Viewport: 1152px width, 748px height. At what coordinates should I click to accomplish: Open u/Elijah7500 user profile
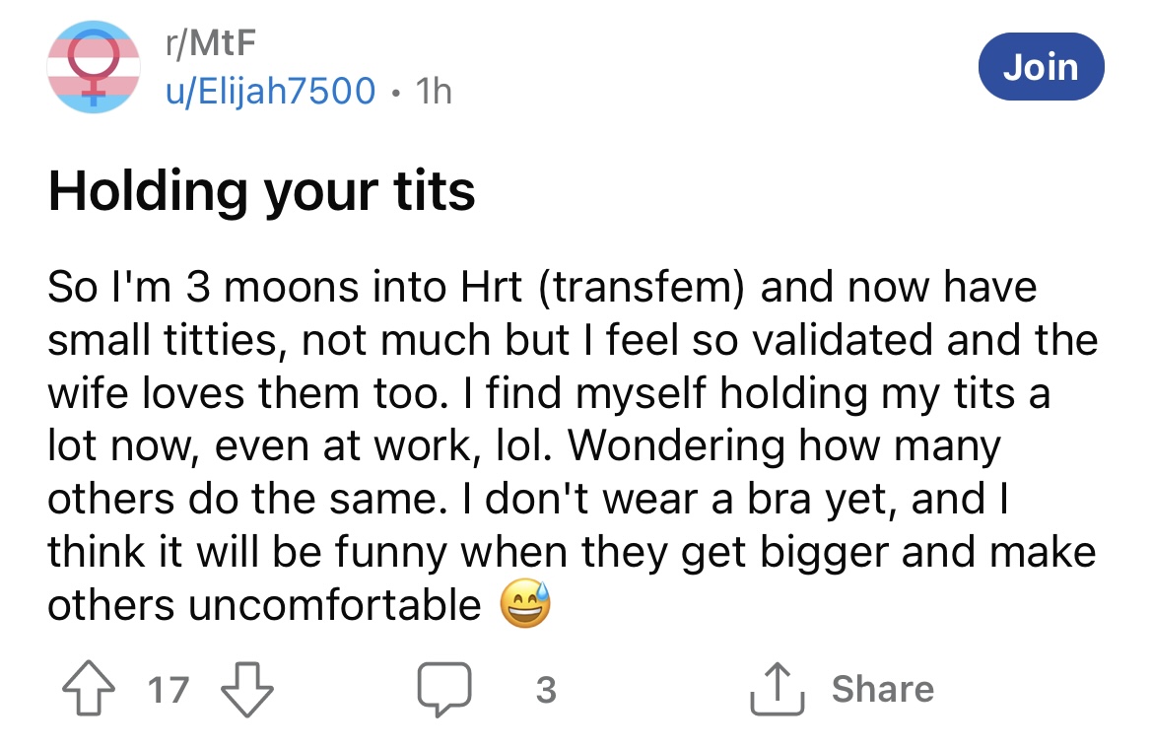pyautogui.click(x=270, y=91)
